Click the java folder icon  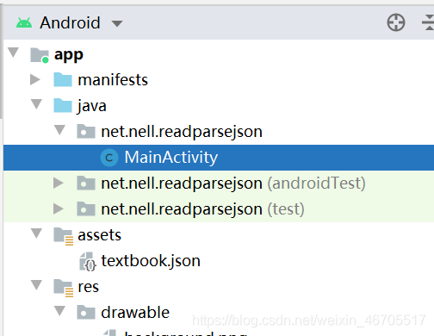point(63,105)
